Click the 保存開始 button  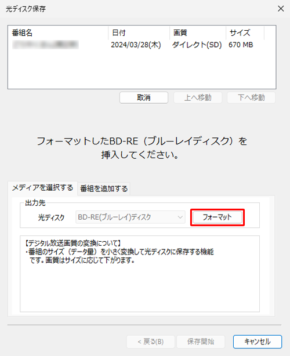pos(201,342)
